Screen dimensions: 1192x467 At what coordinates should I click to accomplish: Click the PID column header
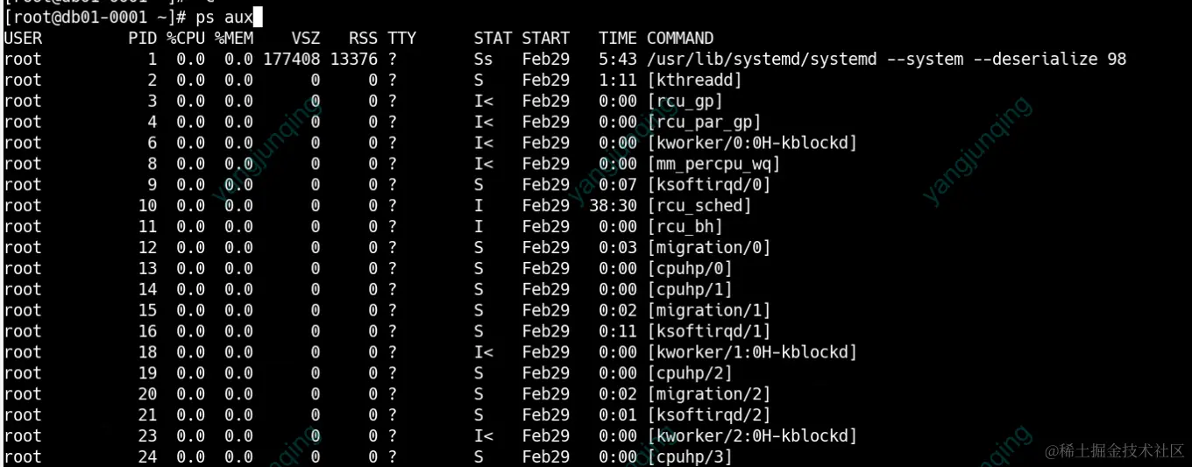click(x=142, y=39)
